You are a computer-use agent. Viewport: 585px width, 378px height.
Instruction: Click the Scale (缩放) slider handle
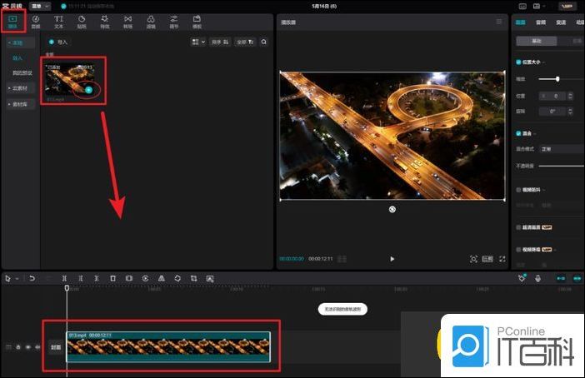tap(557, 78)
